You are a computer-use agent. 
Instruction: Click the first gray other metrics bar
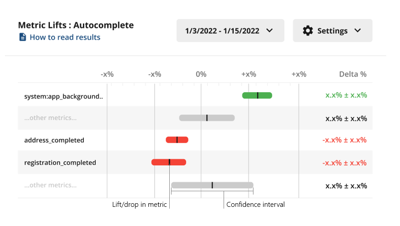(207, 118)
